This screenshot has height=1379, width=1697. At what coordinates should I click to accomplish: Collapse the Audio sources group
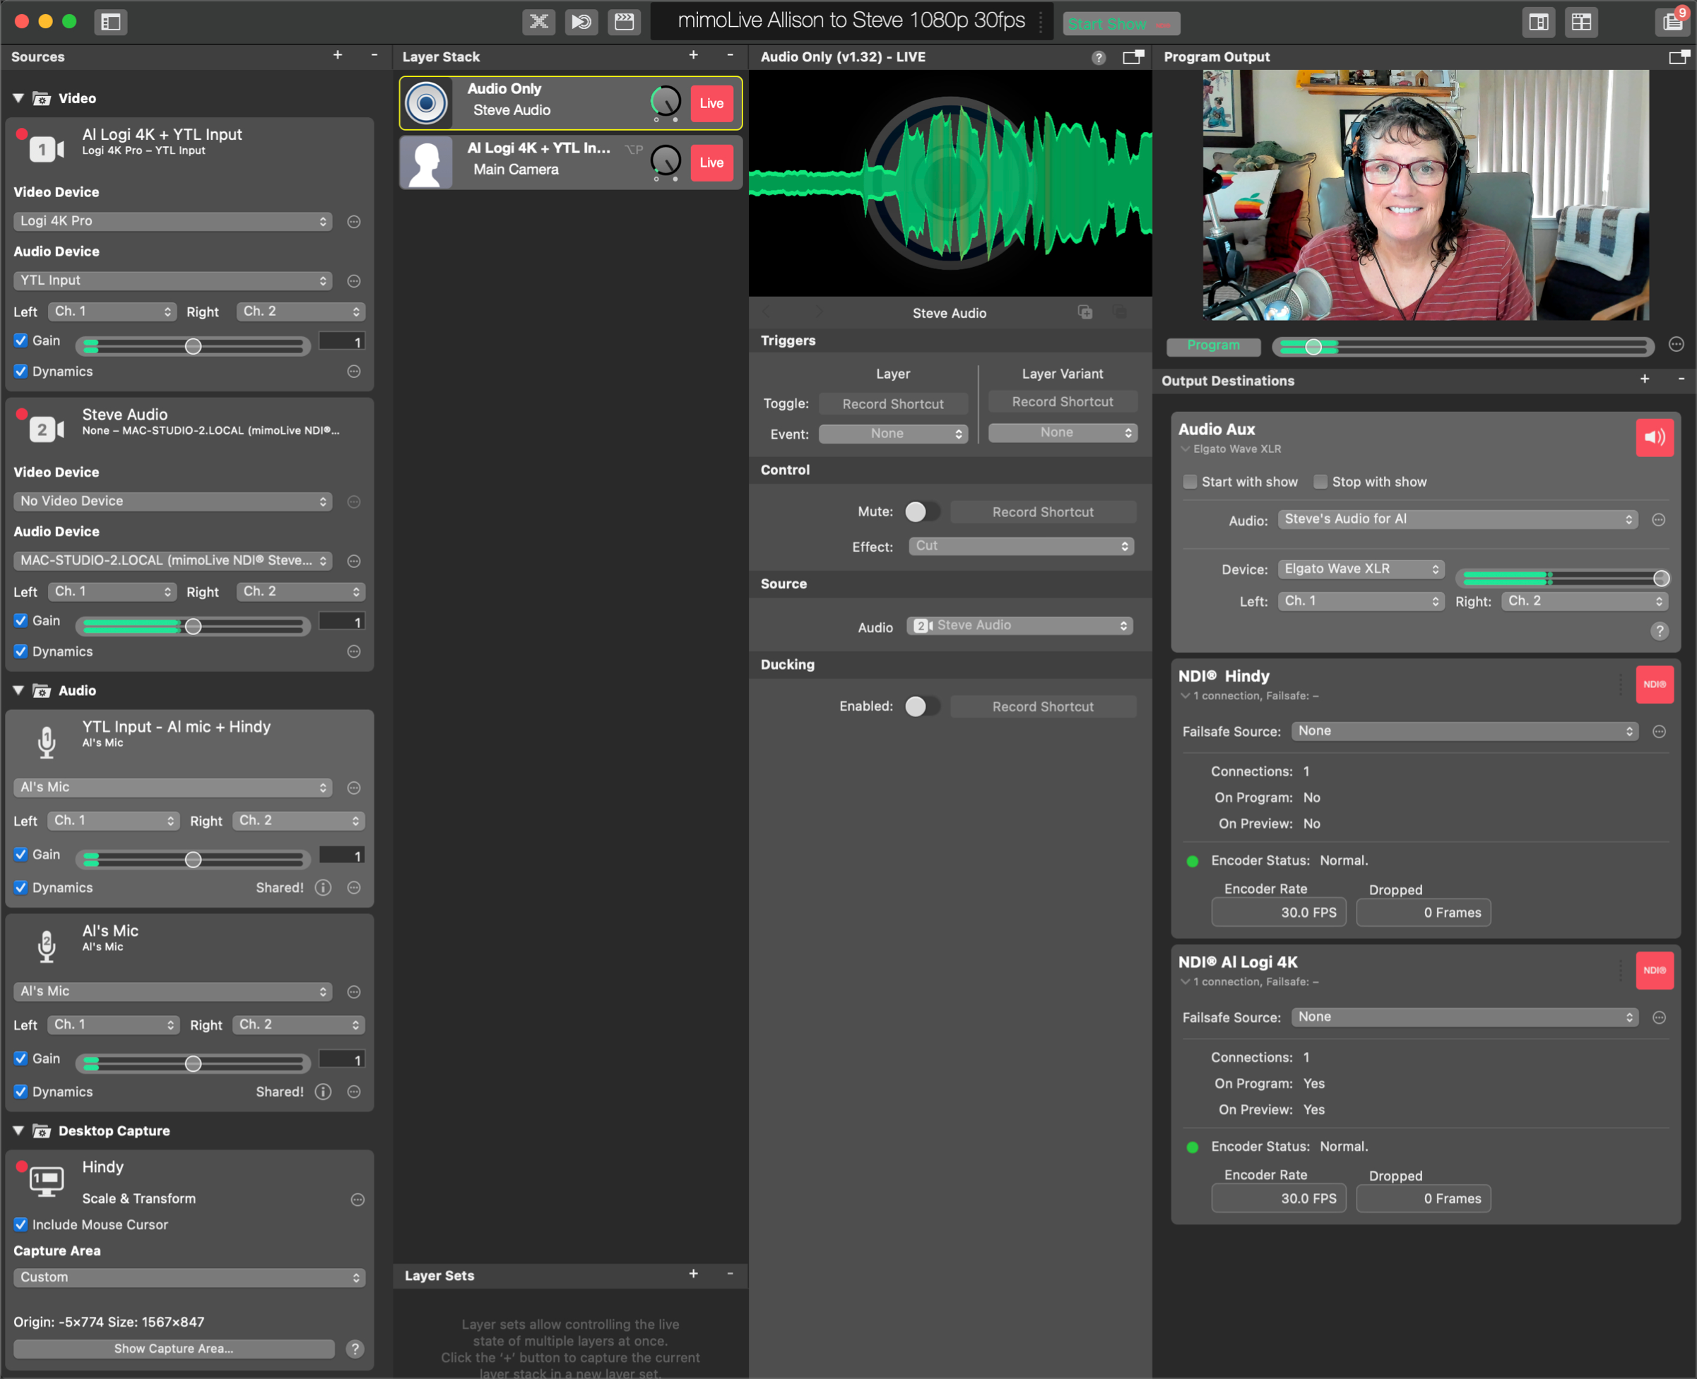click(x=18, y=689)
